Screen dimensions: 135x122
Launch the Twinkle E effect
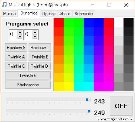click(28, 75)
